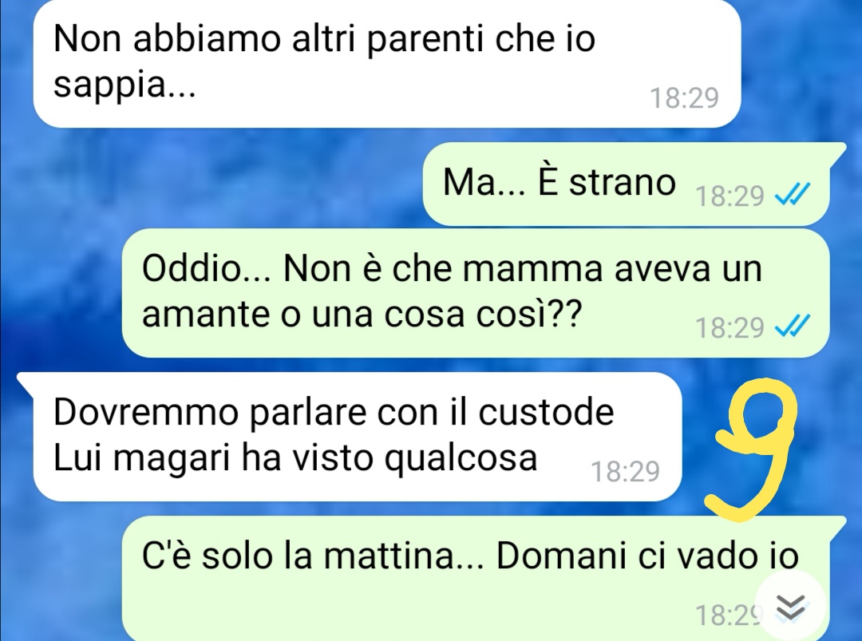Click the text 'Lui magari ha visto qualcosa'
Screen dimensions: 862x641
[295, 457]
